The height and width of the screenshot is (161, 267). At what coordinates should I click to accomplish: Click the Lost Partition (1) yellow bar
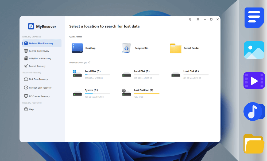147,94
